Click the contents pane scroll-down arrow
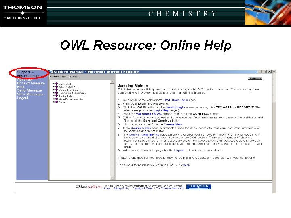Image resolution: width=291 pixels, height=218 pixels. [112, 178]
